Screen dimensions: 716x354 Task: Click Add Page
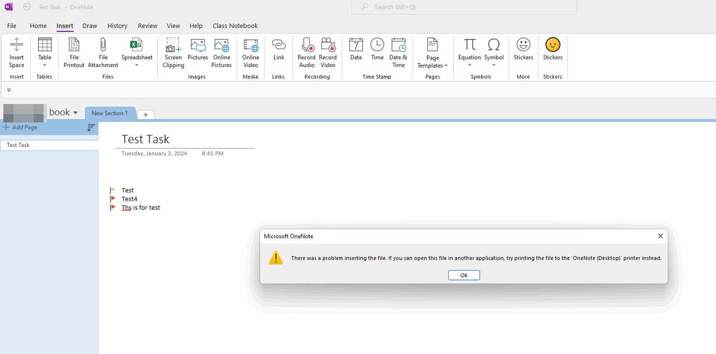click(21, 128)
